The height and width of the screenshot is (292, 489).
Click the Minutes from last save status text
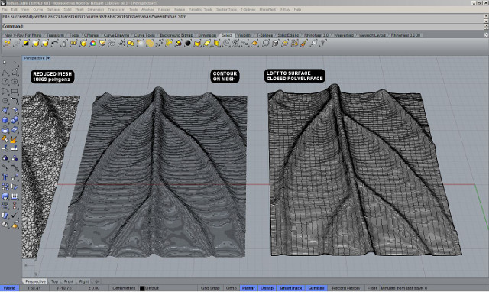[404, 288]
